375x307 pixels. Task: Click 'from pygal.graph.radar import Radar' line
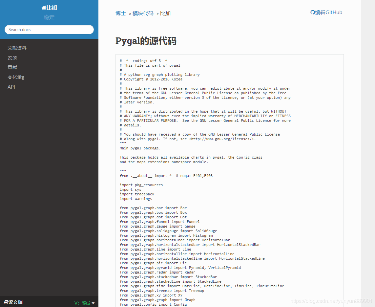(157, 272)
